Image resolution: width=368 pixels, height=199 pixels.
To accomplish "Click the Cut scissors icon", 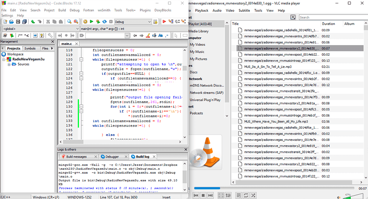I will click(x=48, y=22).
